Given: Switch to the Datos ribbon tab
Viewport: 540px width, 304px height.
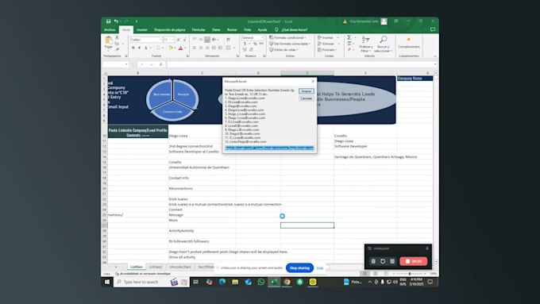Looking at the screenshot, I should tap(216, 30).
